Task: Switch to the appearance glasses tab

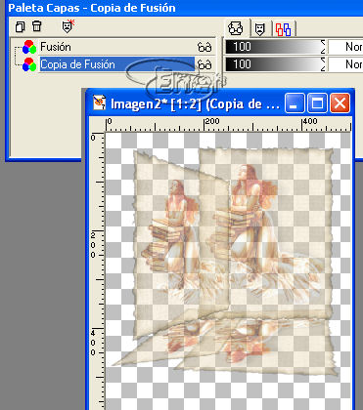Action: 236,28
